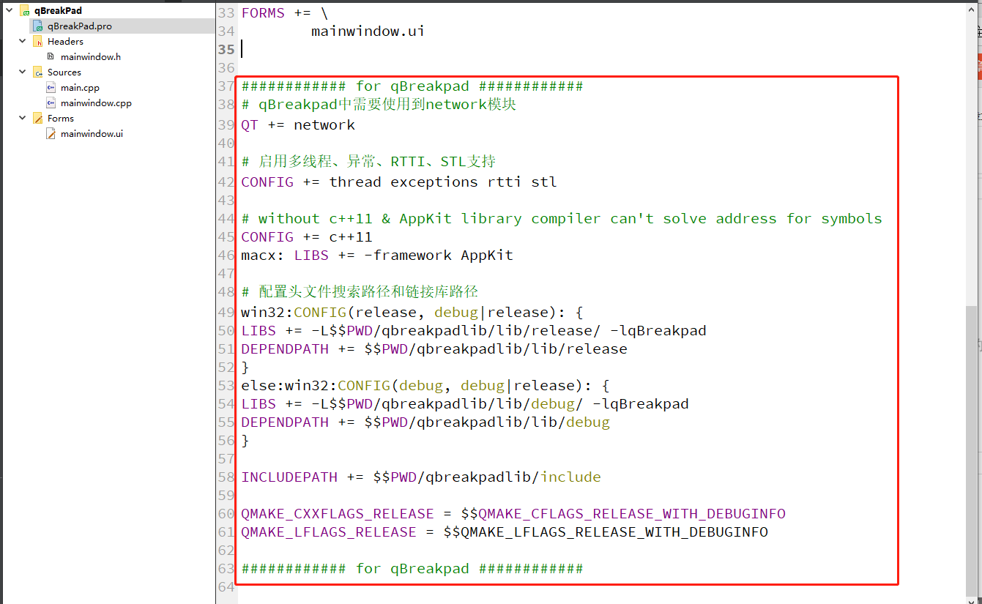This screenshot has width=982, height=604.
Task: Click the red marker on the right edge
Action: (x=978, y=66)
